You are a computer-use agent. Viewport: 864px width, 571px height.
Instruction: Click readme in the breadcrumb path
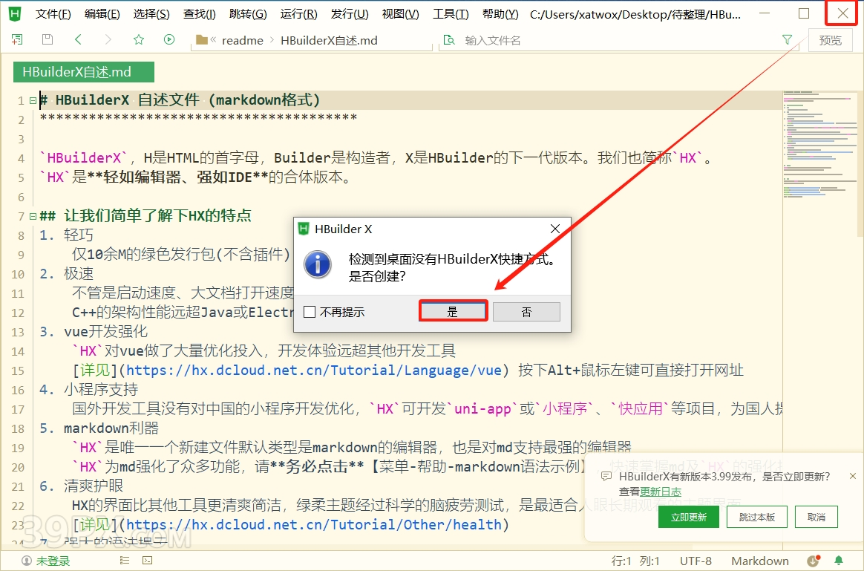point(243,40)
